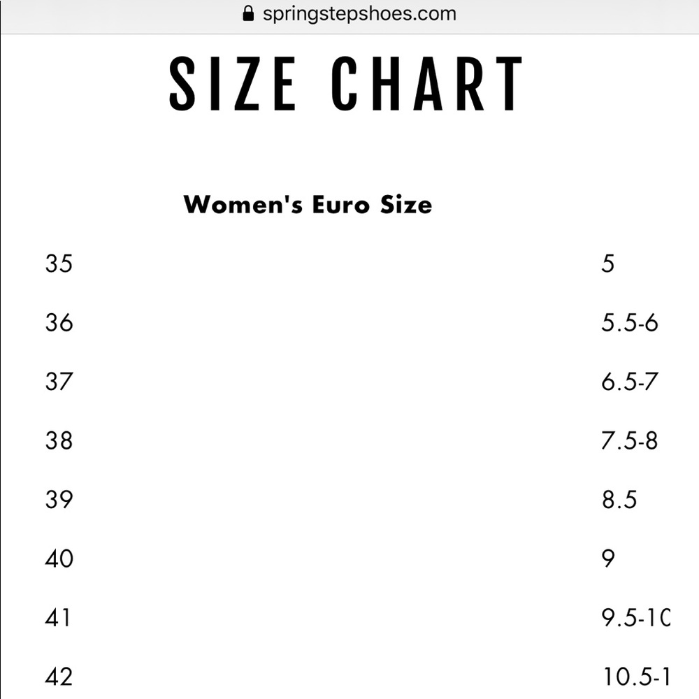
Task: Click the 10.5 size value for 42
Action: pos(637,677)
